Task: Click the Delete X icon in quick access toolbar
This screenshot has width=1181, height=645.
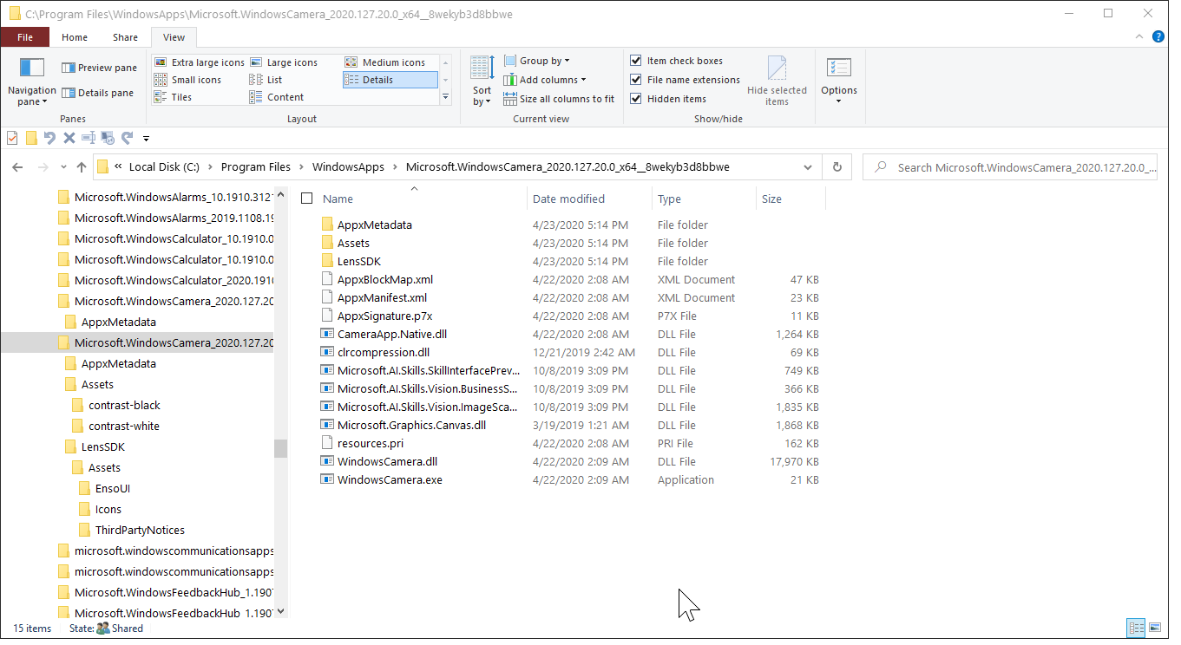Action: pyautogui.click(x=69, y=138)
